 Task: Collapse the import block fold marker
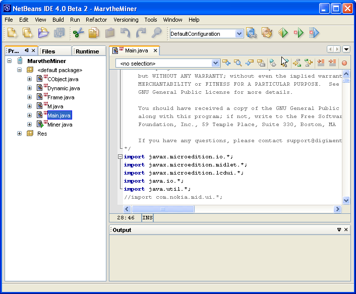(x=120, y=157)
